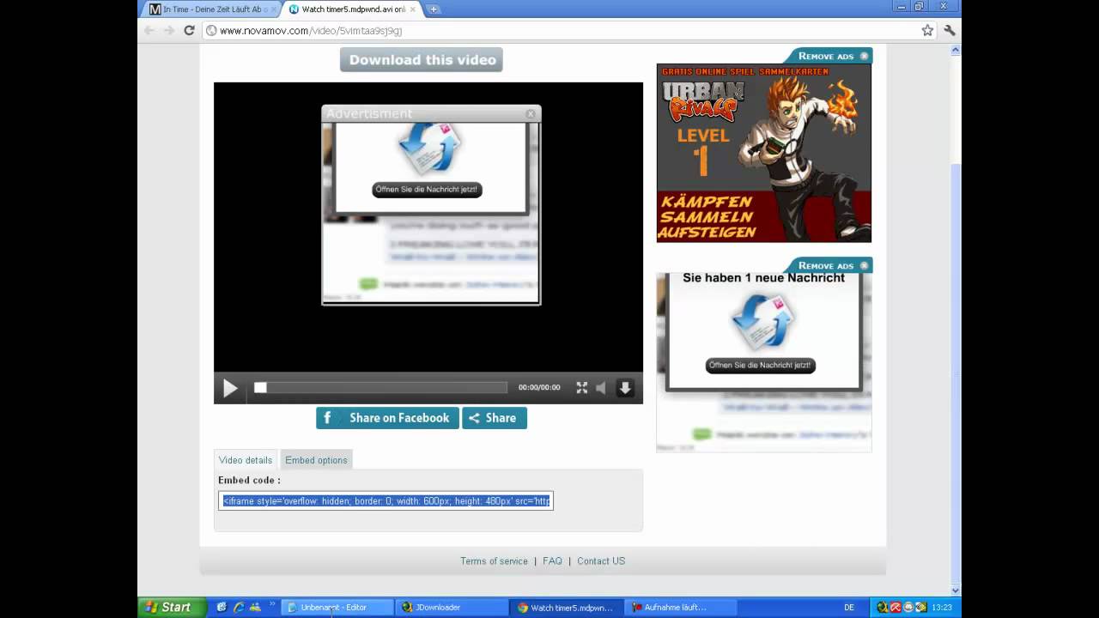Click the Share button
Image resolution: width=1099 pixels, height=618 pixels.
point(495,418)
